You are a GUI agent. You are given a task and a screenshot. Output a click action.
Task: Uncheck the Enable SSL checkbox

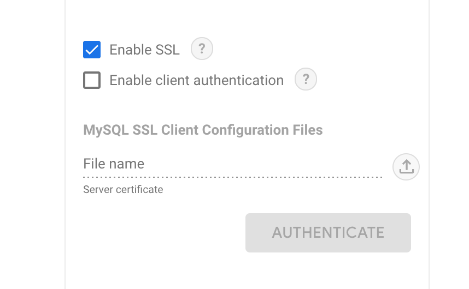[x=92, y=50]
